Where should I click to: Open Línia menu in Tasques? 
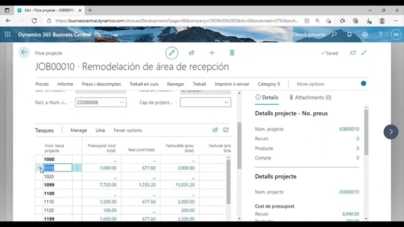[100, 131]
